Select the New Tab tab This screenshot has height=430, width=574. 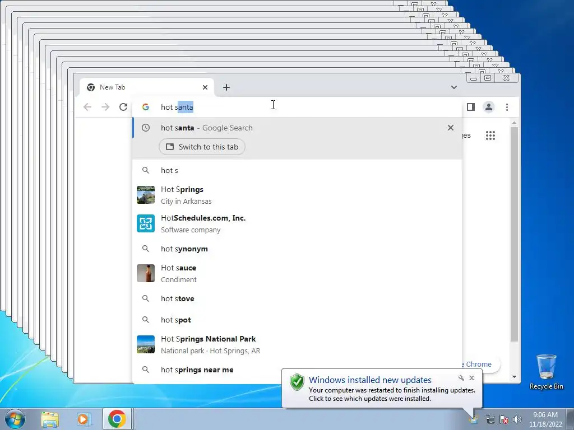tap(146, 87)
